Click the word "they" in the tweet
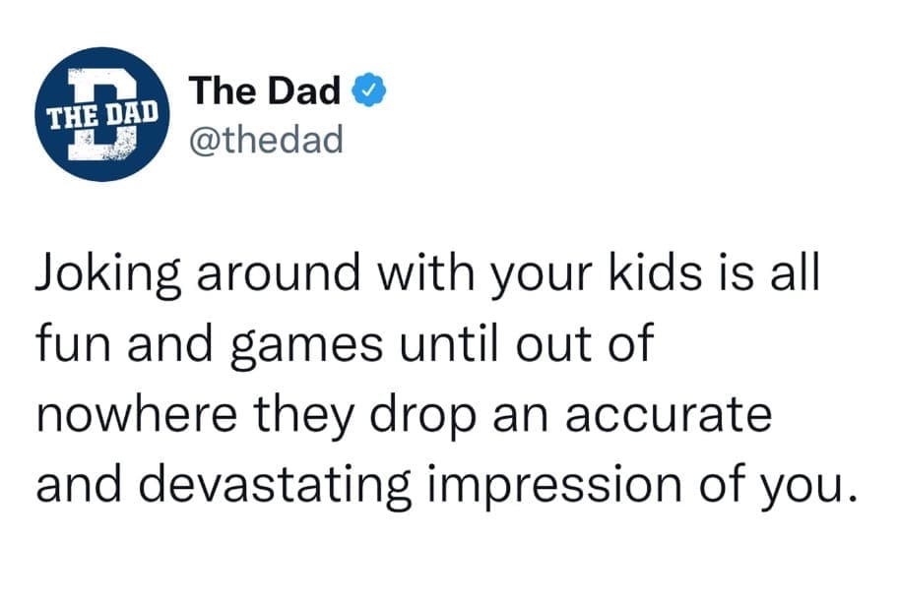 tap(305, 417)
